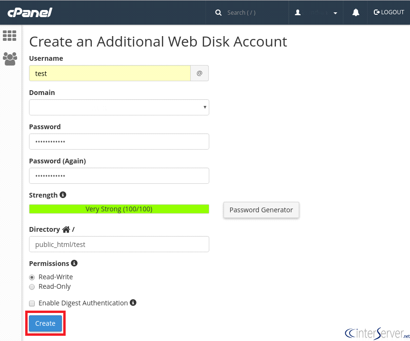Click the @ symbol addon
The image size is (410, 341).
point(199,73)
